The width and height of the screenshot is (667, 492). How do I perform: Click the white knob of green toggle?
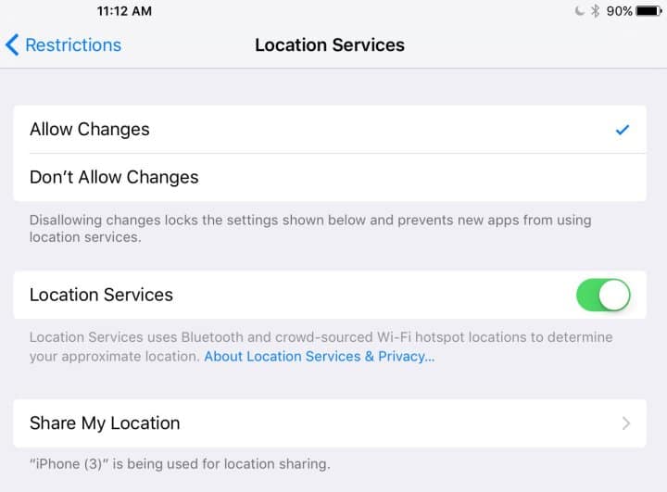(x=614, y=295)
